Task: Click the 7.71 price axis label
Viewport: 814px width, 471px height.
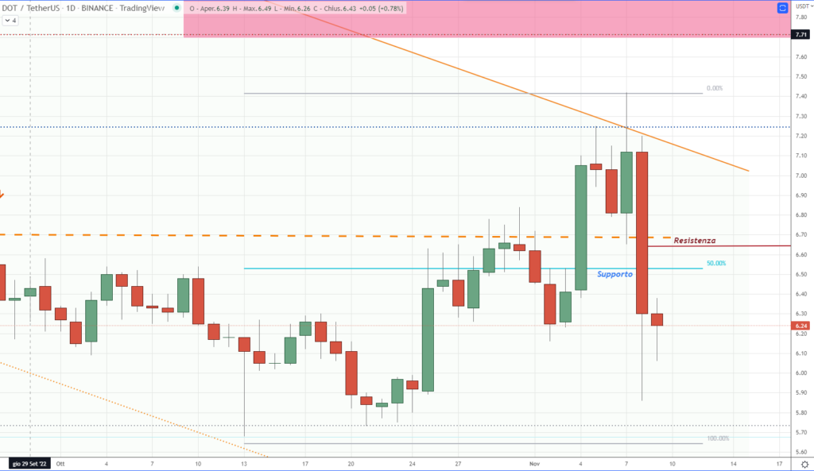Action: [802, 36]
